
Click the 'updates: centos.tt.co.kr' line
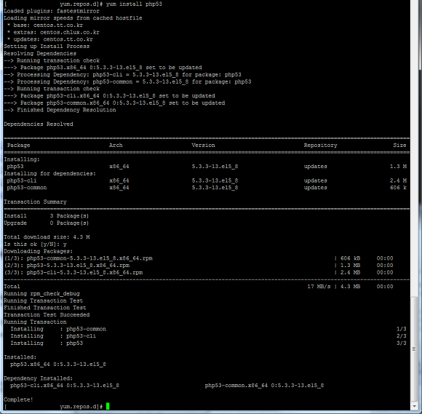tap(50, 39)
